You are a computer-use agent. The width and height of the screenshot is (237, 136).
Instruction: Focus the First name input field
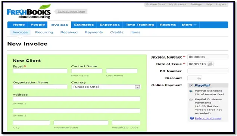(87, 71)
